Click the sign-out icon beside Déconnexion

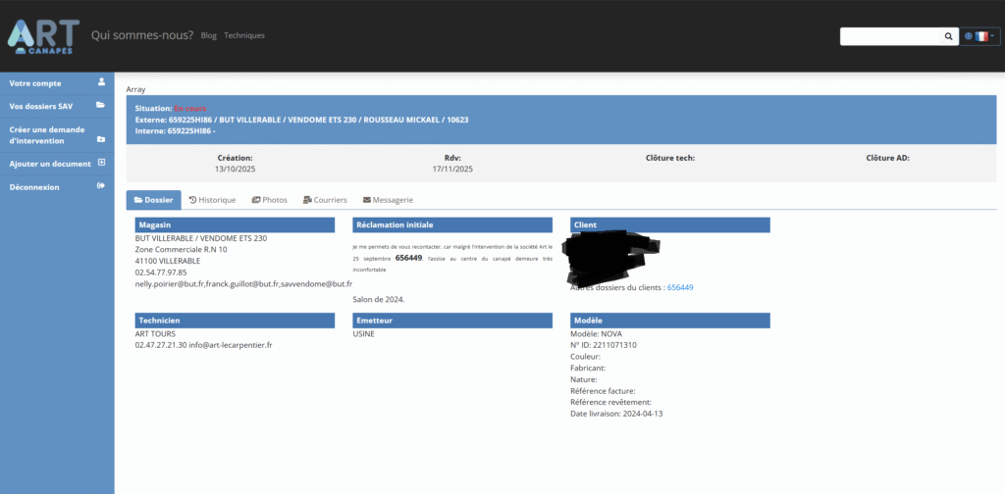coord(101,186)
